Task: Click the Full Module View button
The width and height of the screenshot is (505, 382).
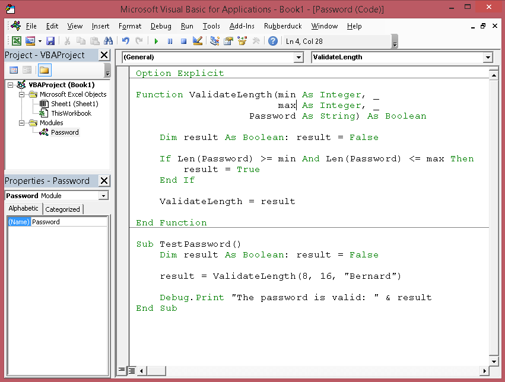Action: coord(132,370)
